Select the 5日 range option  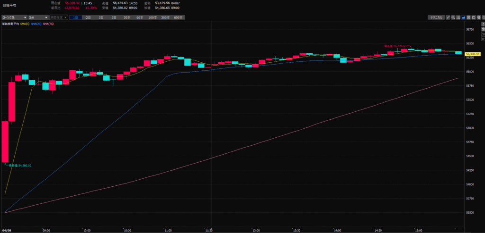pyautogui.click(x=114, y=17)
